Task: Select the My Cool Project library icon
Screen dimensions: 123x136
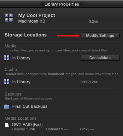Action: [9, 18]
